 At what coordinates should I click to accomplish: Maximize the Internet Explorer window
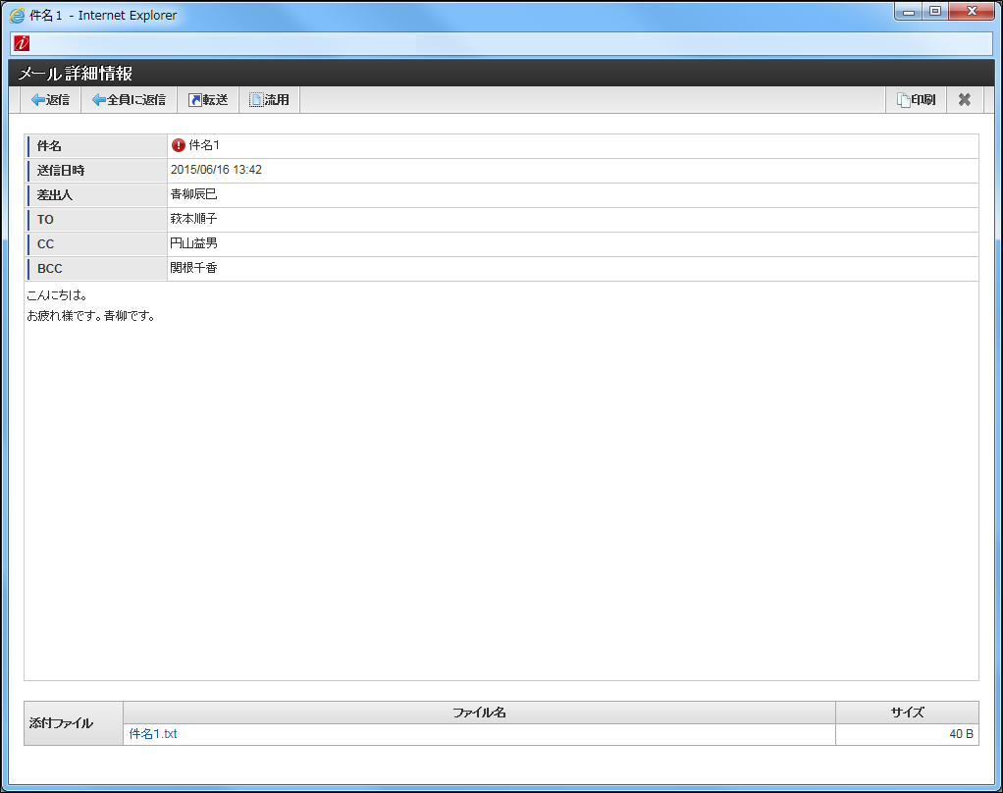click(934, 12)
